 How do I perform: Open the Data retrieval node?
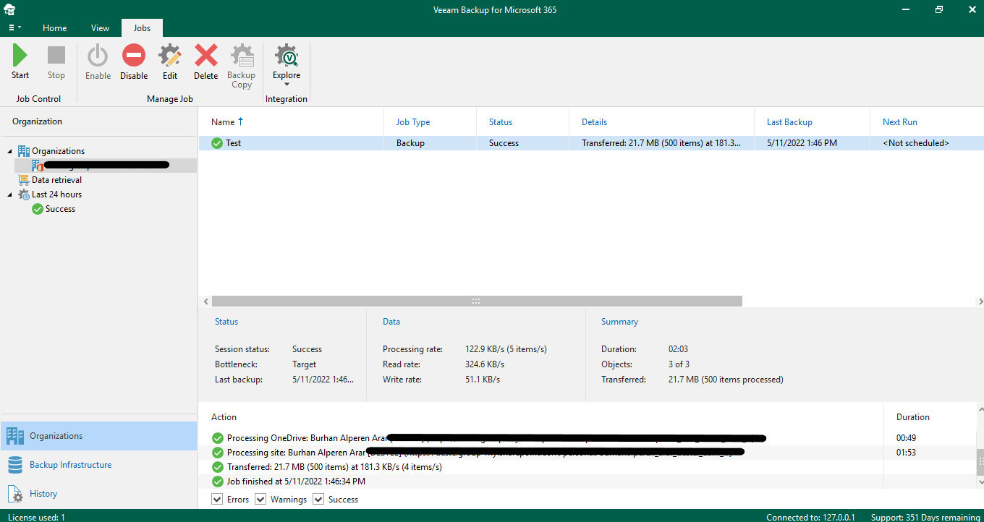(x=56, y=180)
